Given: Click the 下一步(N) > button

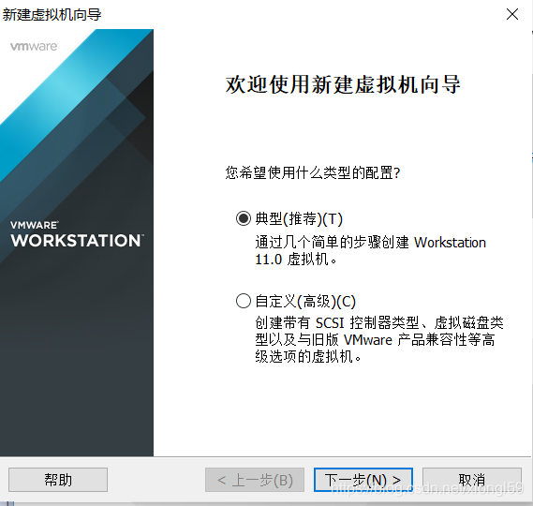Looking at the screenshot, I should click(363, 480).
